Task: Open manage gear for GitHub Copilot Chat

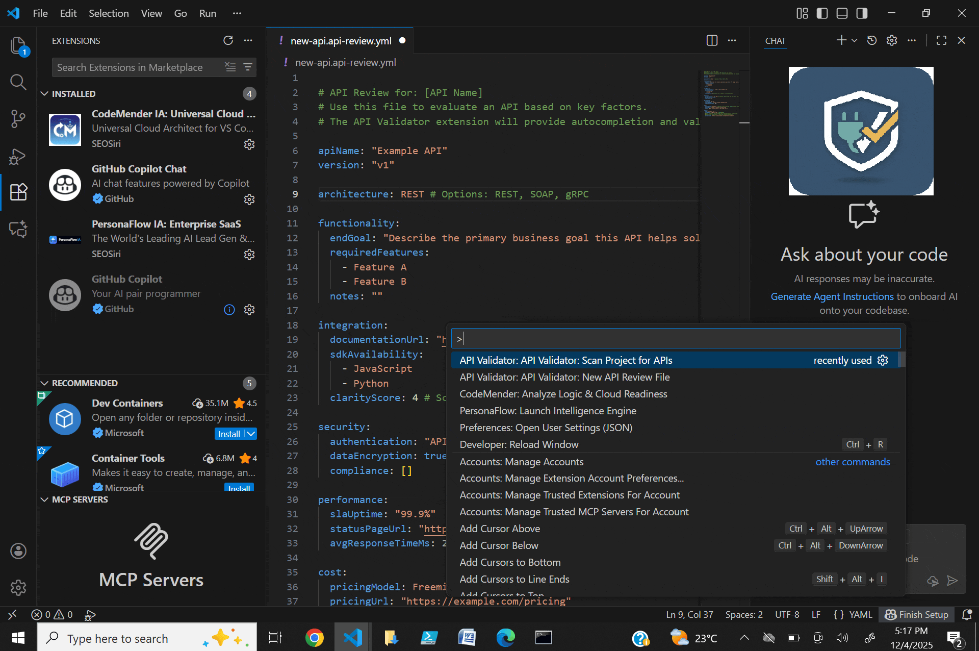Action: pyautogui.click(x=249, y=199)
